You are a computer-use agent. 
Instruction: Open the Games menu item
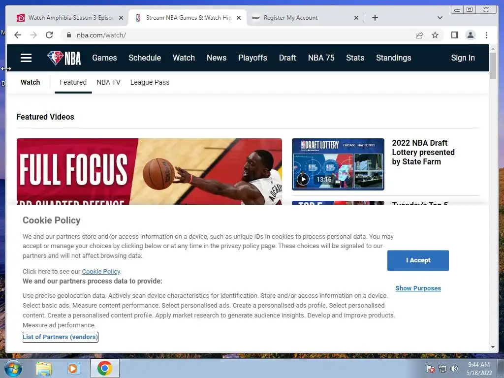tap(104, 58)
